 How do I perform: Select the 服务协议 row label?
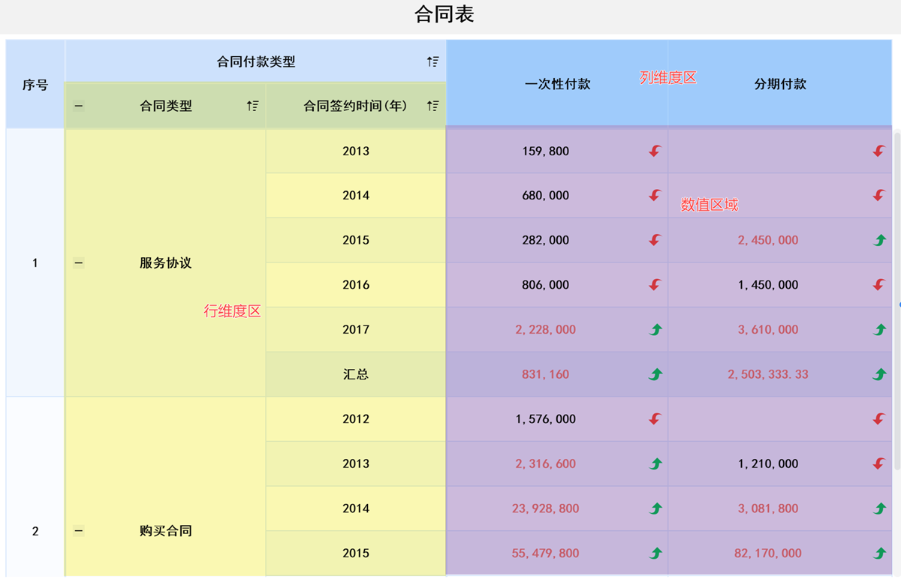coord(166,263)
